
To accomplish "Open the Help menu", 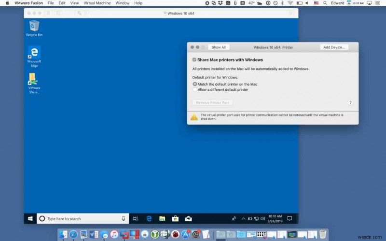I will (138, 3).
